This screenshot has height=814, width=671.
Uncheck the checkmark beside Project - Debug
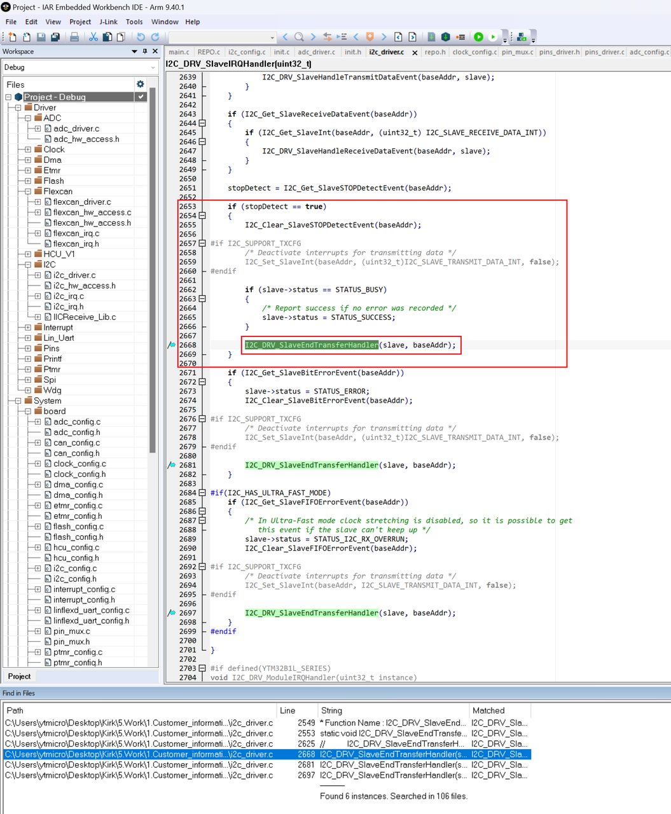(x=141, y=97)
